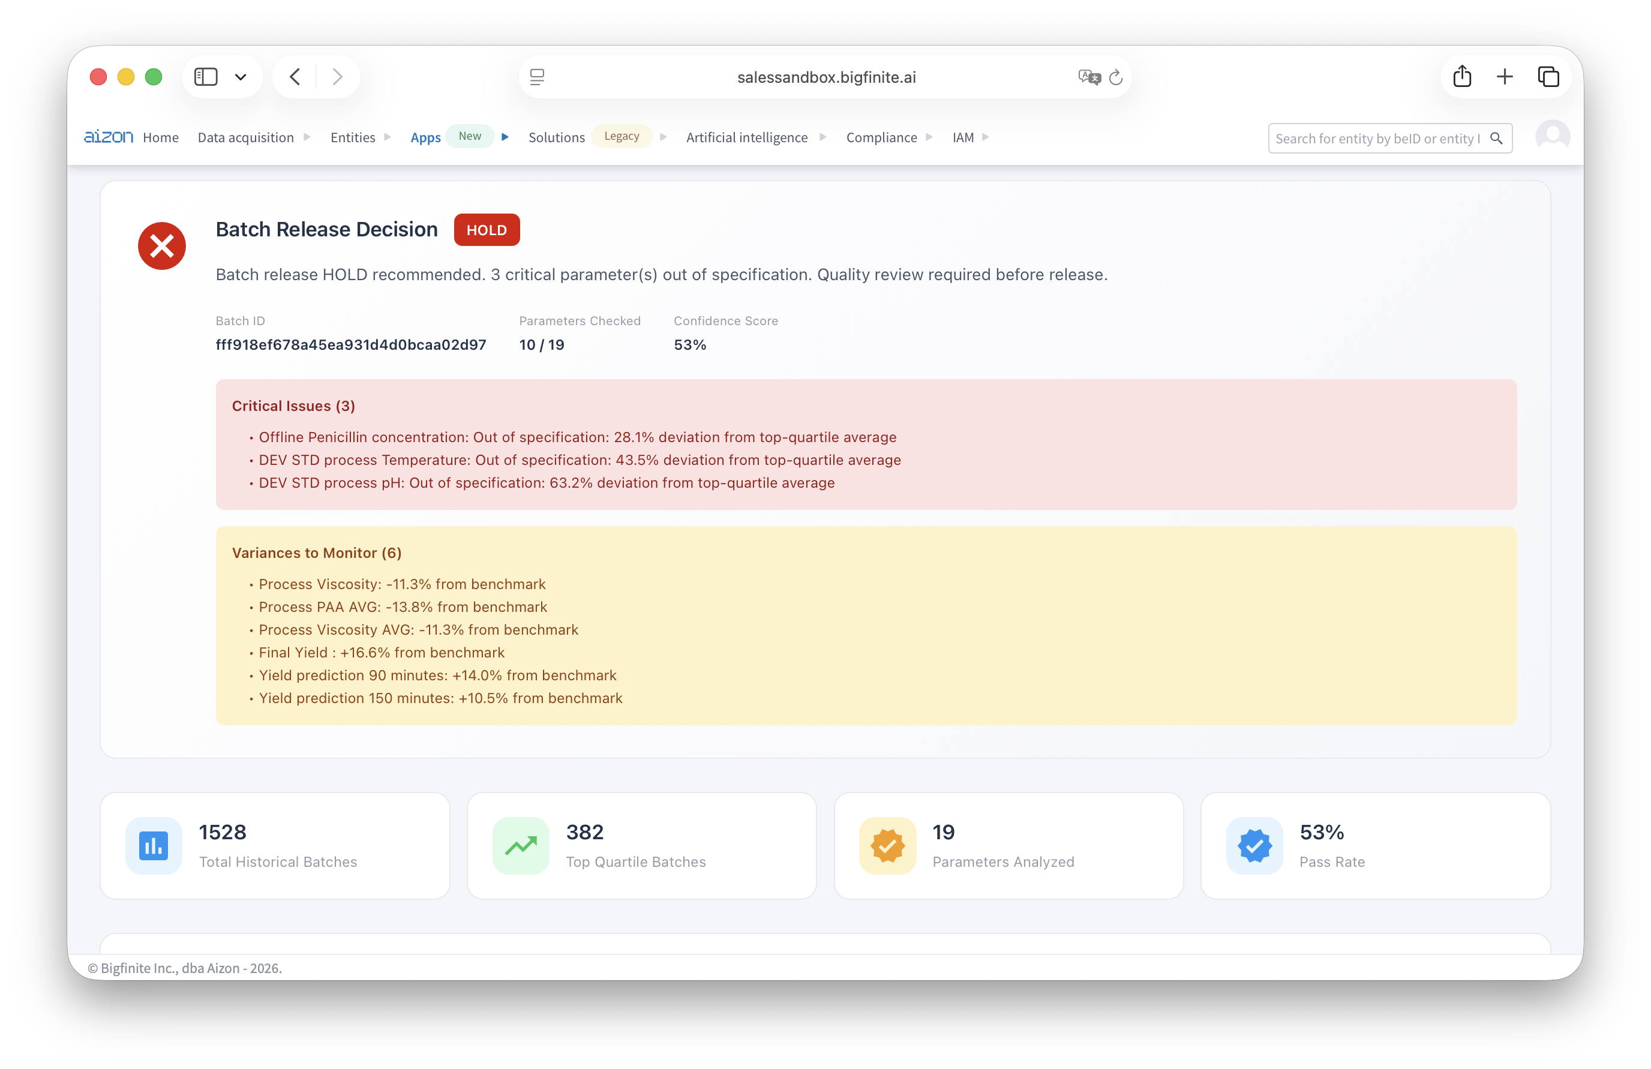Open the sidebar options chevron dropdown
The height and width of the screenshot is (1069, 1651).
[240, 76]
